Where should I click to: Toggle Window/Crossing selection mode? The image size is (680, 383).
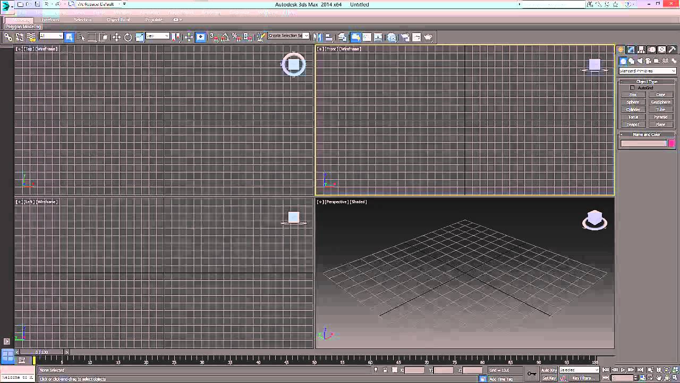click(103, 37)
